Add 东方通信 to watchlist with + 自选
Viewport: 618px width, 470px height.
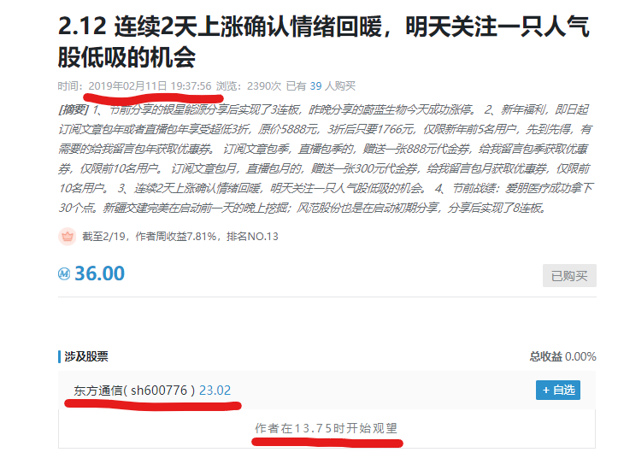pos(557,391)
